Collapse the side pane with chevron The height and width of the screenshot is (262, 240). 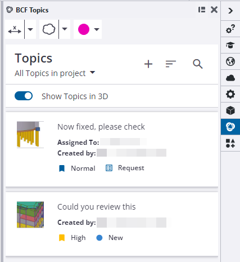(230, 11)
